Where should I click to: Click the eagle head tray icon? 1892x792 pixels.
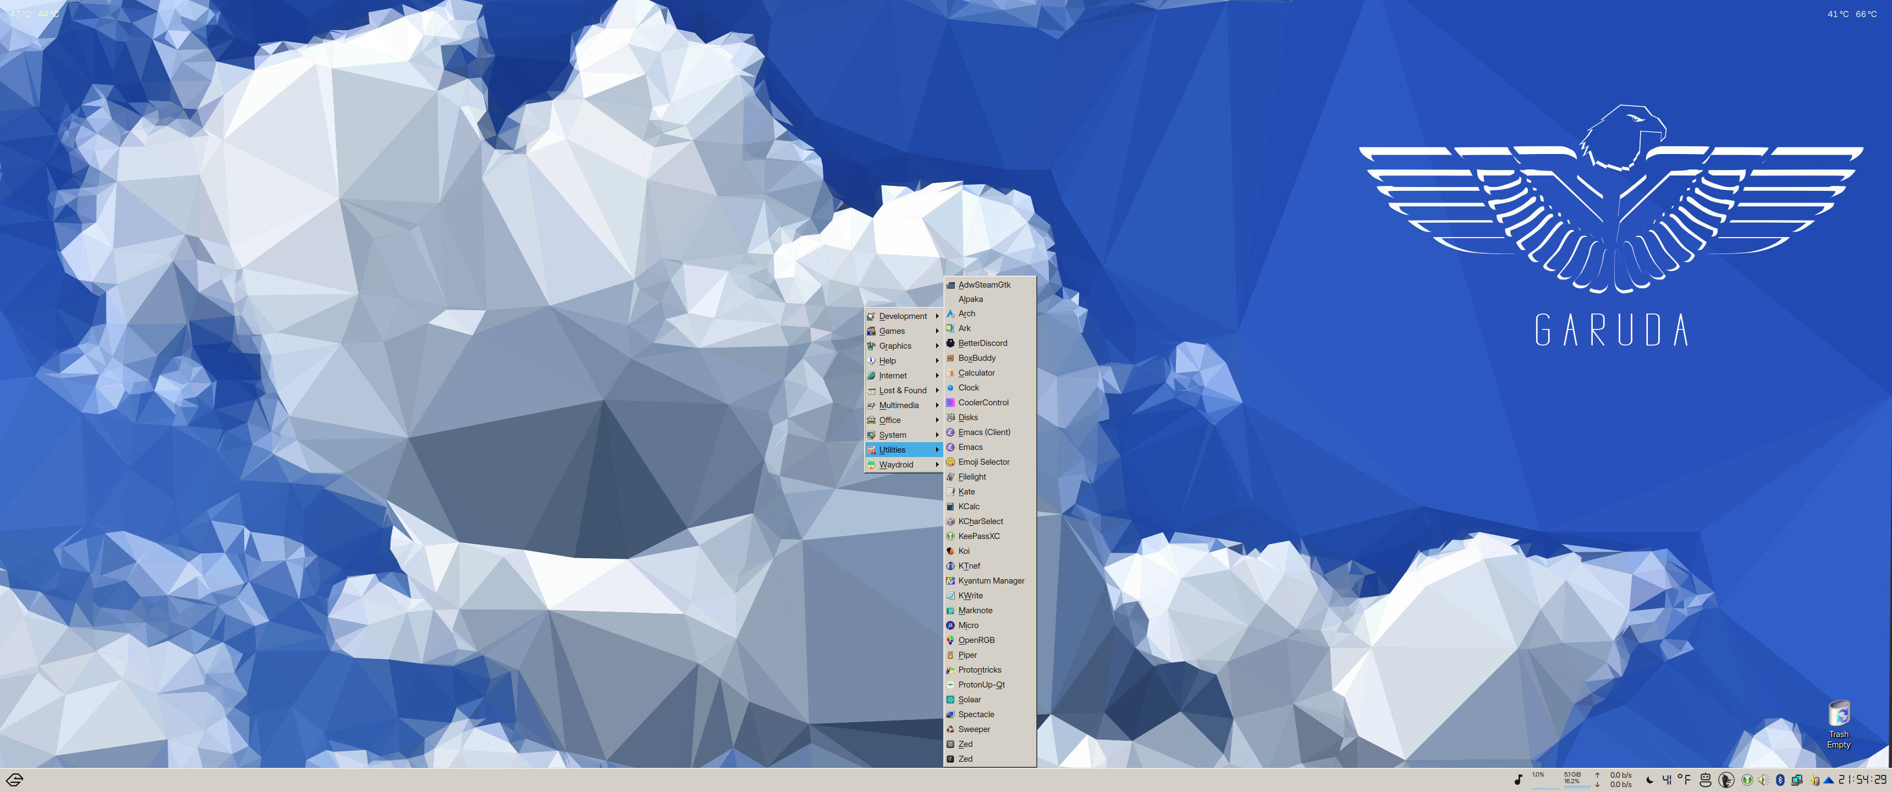click(x=1726, y=780)
